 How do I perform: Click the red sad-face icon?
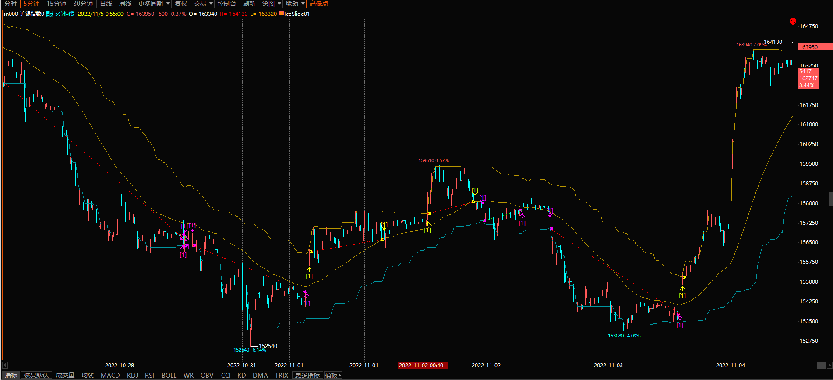tap(793, 21)
